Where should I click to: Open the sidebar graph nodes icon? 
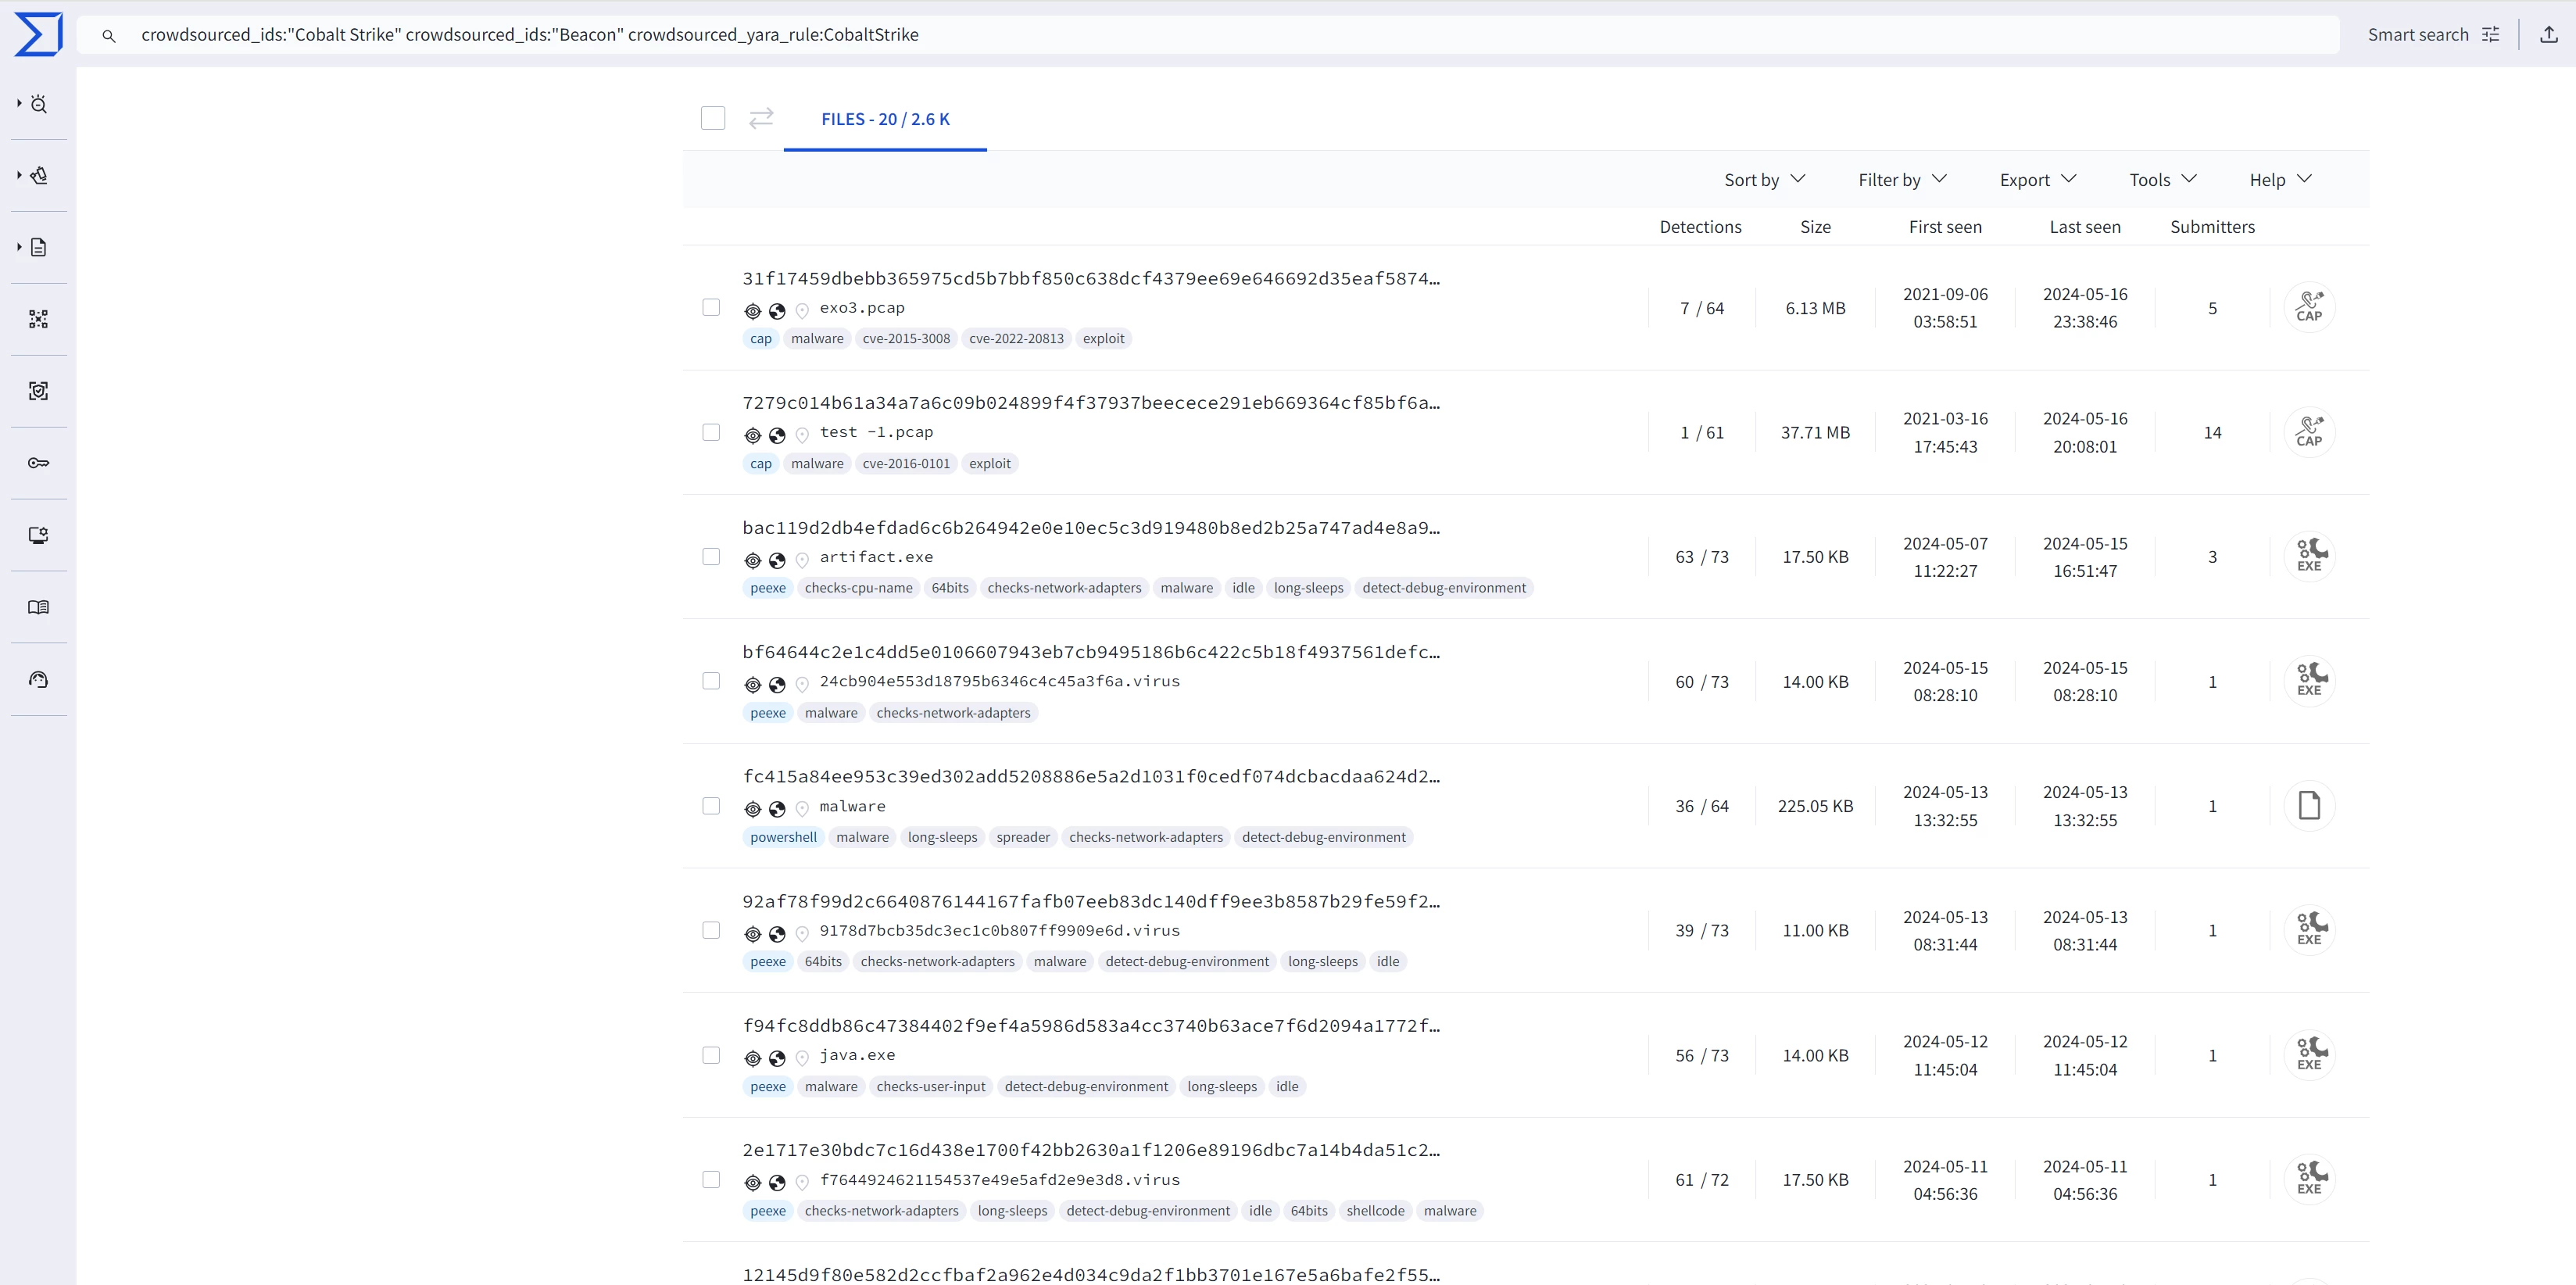pos(39,319)
